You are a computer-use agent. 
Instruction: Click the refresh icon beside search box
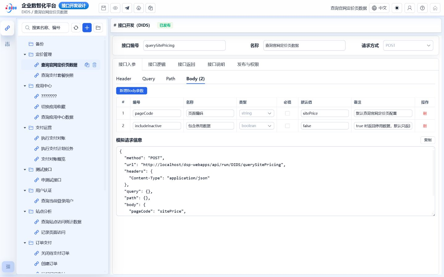[76, 28]
